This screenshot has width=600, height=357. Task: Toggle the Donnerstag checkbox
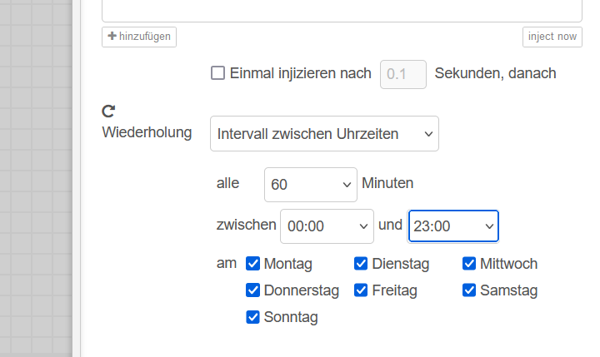click(253, 290)
